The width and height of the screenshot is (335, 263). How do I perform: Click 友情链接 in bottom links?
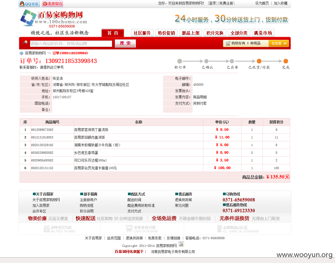click(x=174, y=238)
